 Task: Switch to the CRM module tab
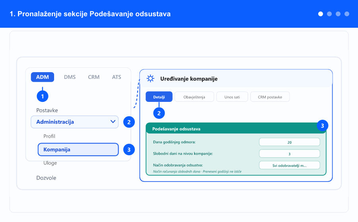coord(93,77)
